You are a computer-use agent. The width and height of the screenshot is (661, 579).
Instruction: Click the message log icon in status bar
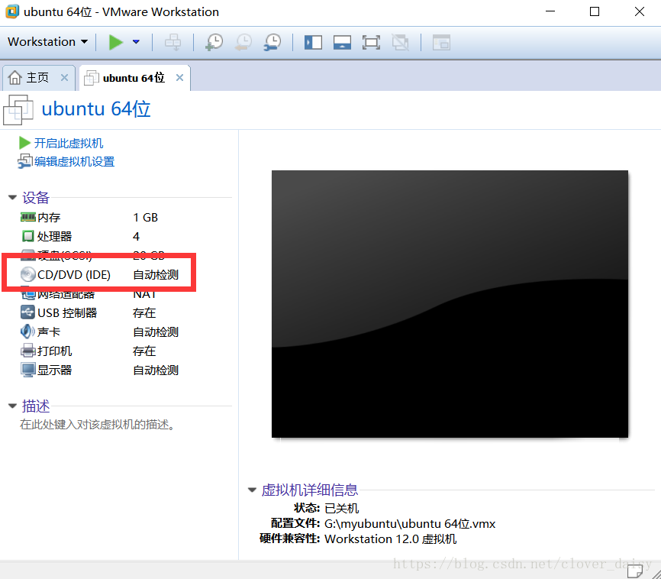[634, 571]
